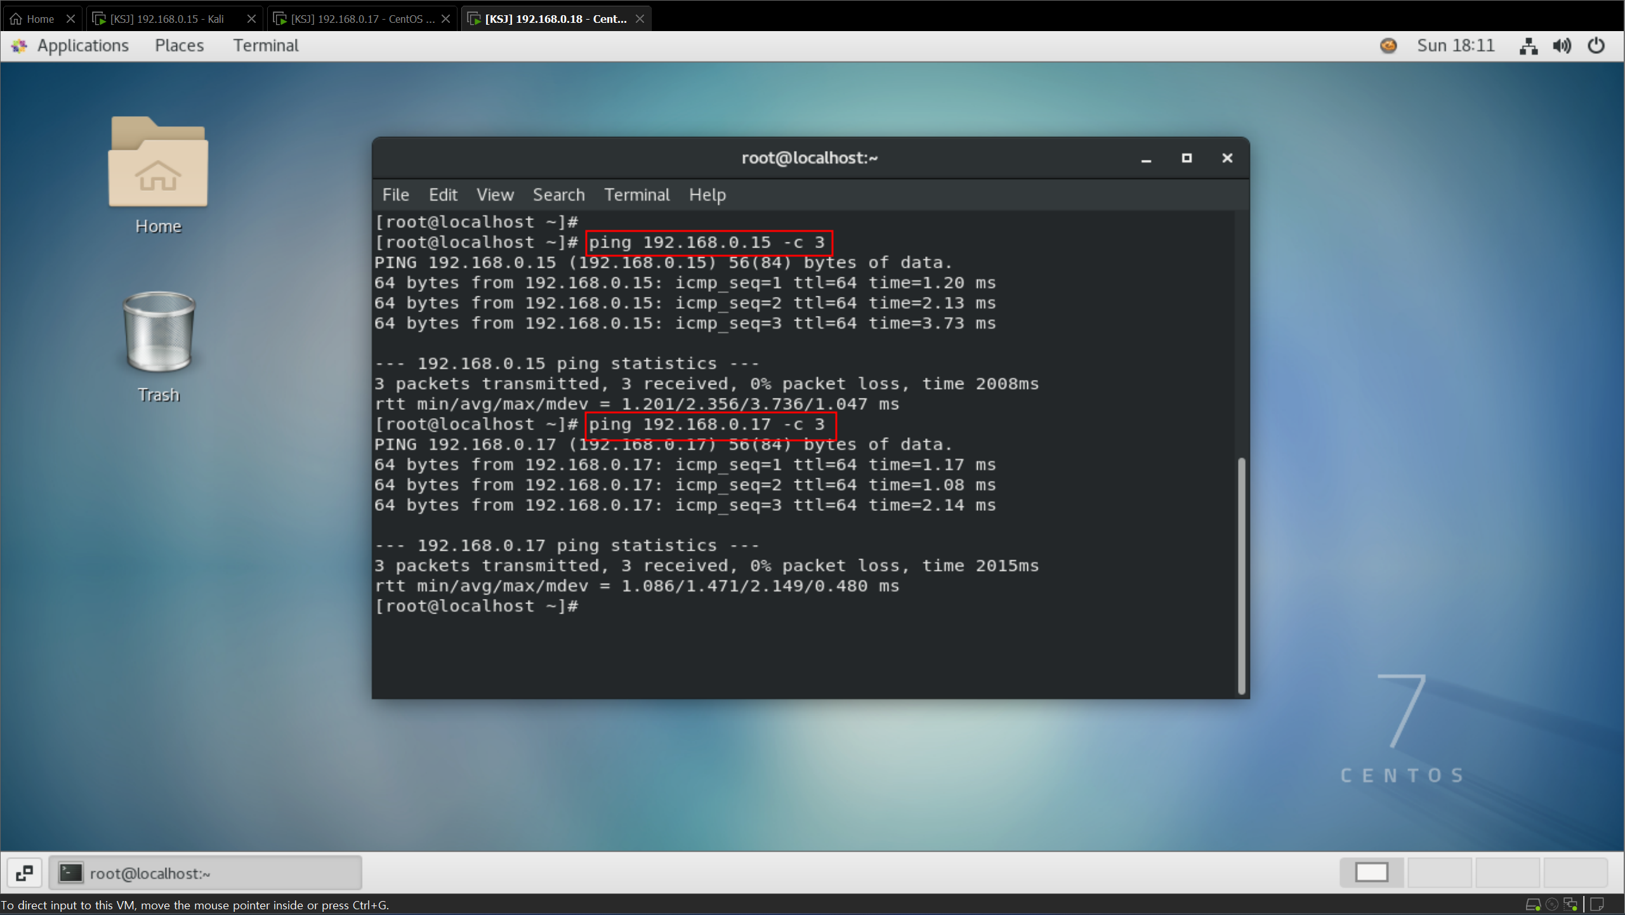Click the terminal icon in taskbar
Screen dimensions: 1625x915
tap(71, 873)
